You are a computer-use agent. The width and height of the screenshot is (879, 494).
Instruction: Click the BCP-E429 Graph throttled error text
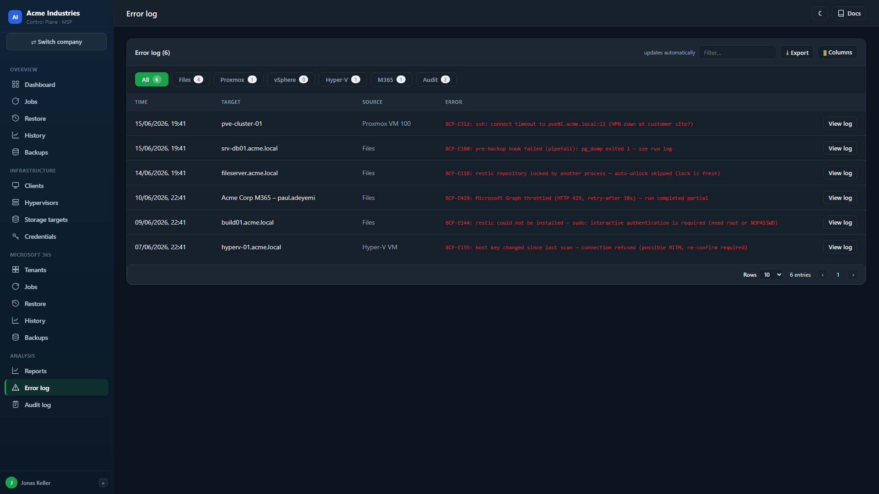(577, 198)
